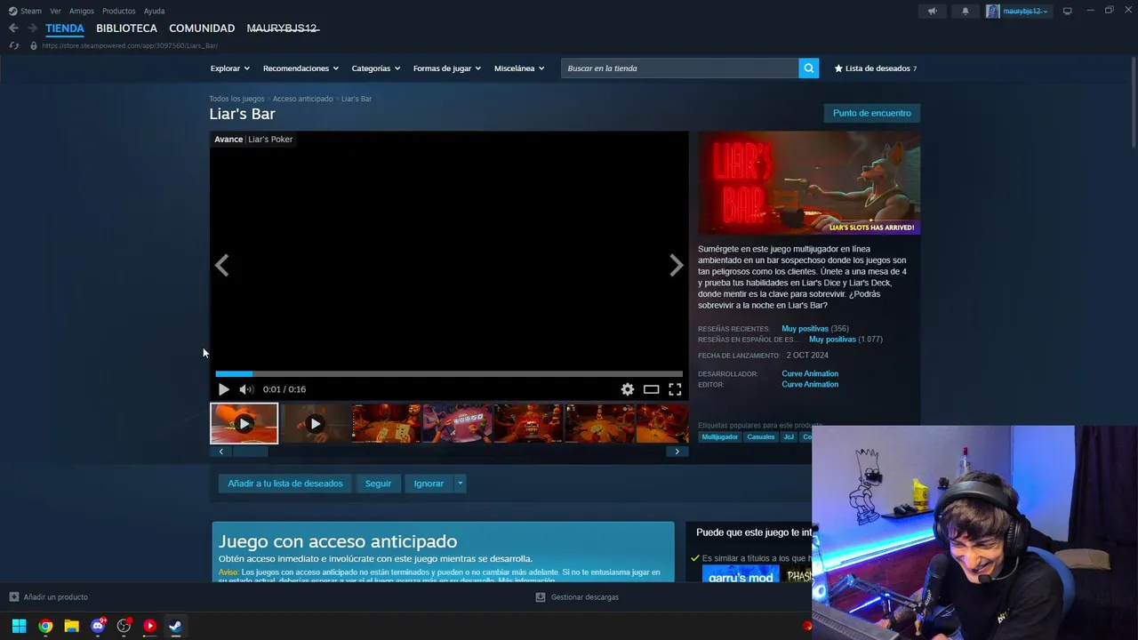The image size is (1138, 640).
Task: Open the MAURYBJS12 profile tab
Action: pos(283,28)
